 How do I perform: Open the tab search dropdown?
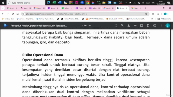point(3,8)
